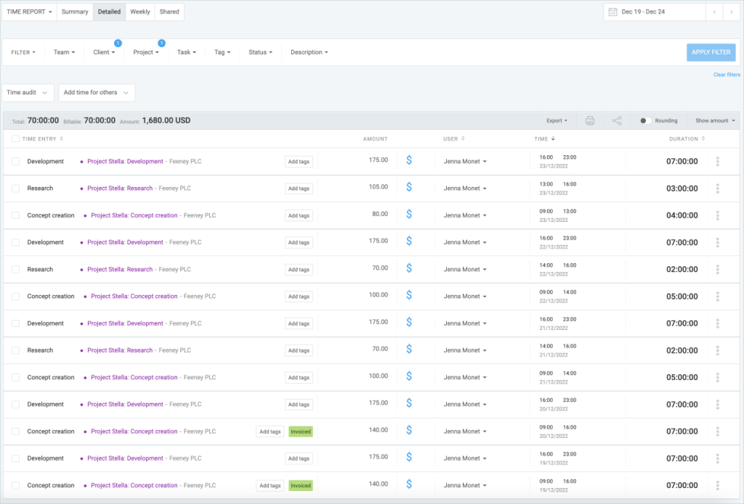Switch to the Summary tab
Screen dimensions: 744x504
click(75, 12)
